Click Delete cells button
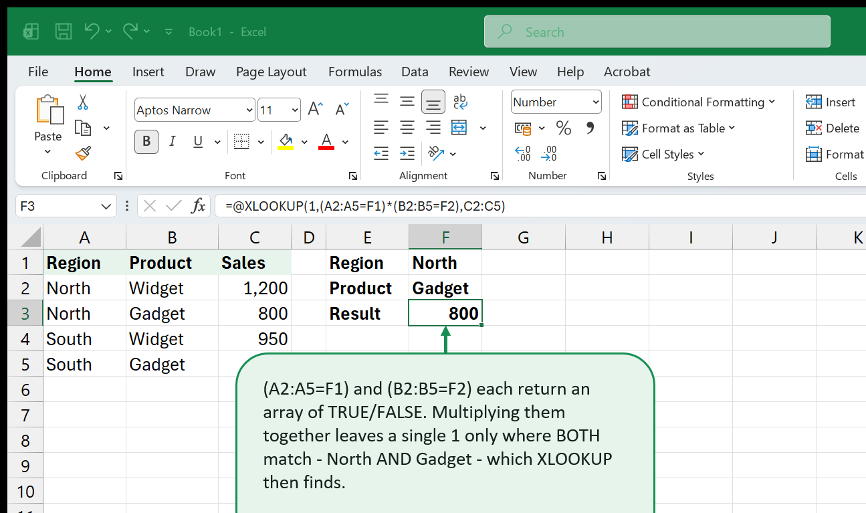Screen dimensions: 866x513 pyautogui.click(x=833, y=128)
